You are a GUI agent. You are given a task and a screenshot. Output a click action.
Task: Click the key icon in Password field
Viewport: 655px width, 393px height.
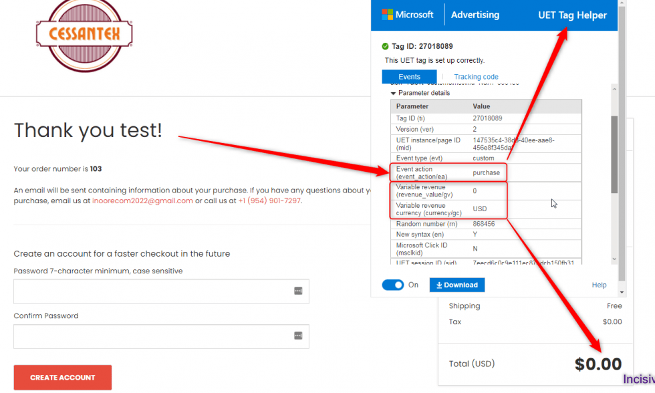point(298,291)
